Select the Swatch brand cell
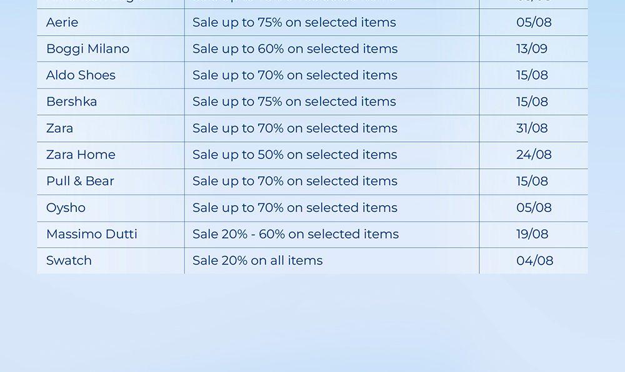625x372 pixels. click(69, 261)
